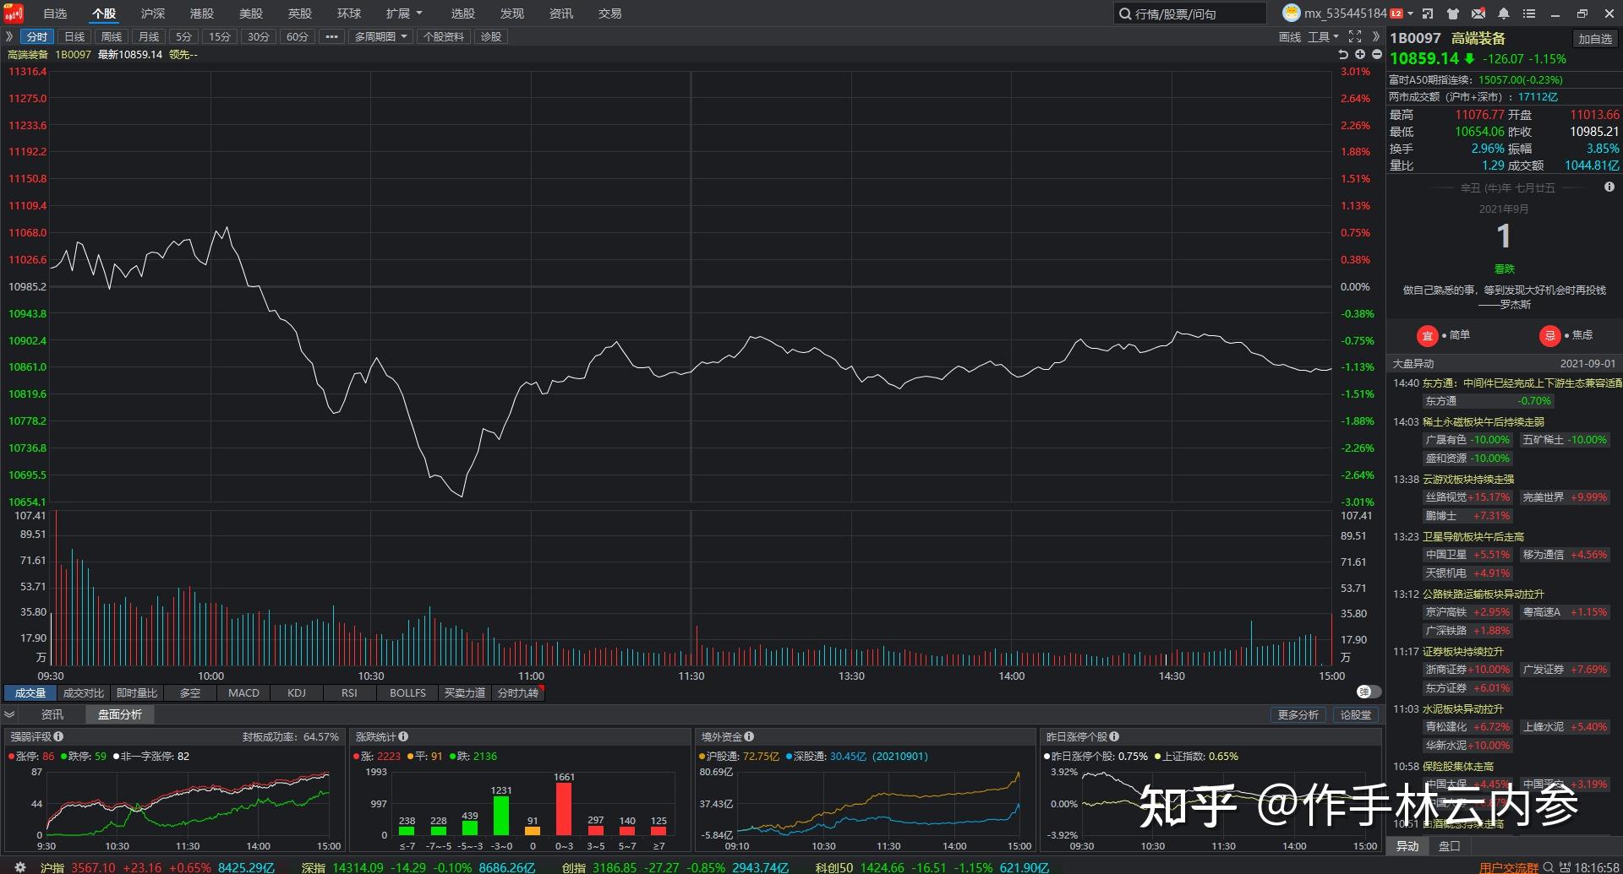Open the skin theme shirt icon
The height and width of the screenshot is (874, 1623).
pos(1453,14)
